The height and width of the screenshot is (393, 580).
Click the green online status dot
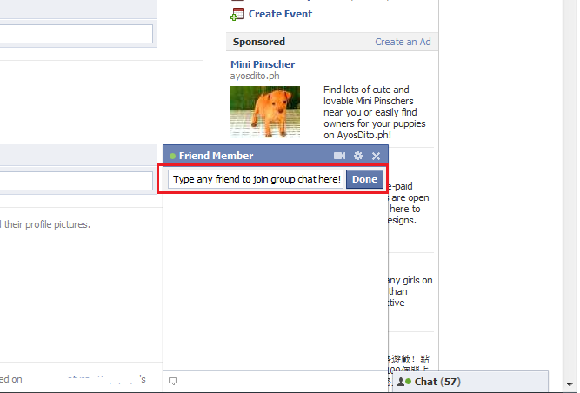(172, 156)
